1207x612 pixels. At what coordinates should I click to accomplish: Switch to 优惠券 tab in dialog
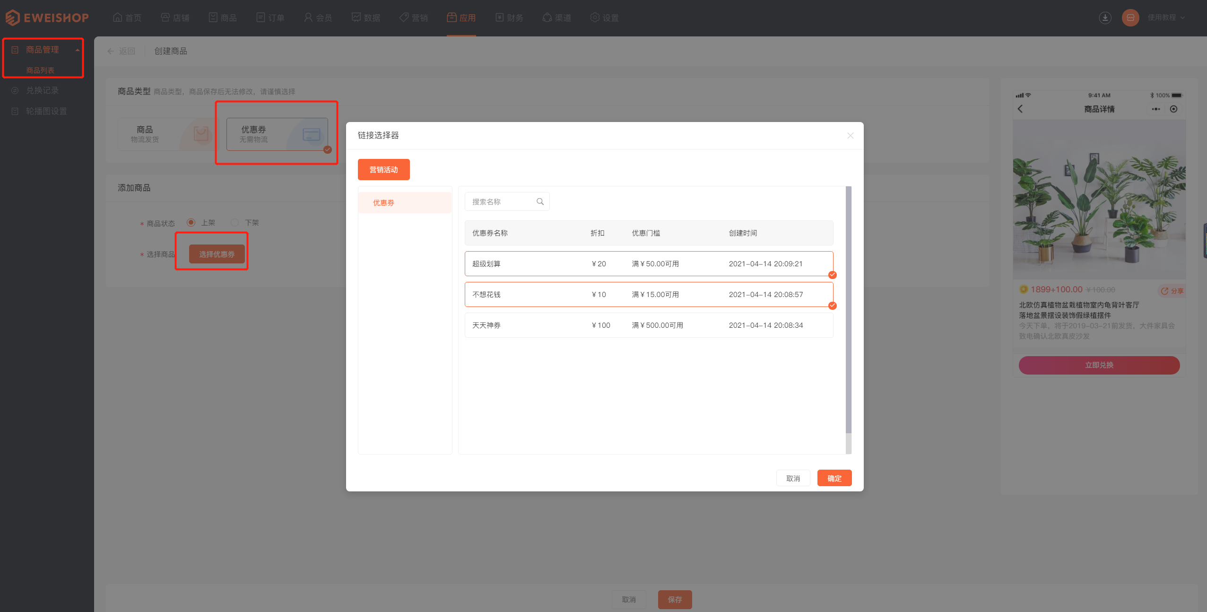click(x=404, y=201)
